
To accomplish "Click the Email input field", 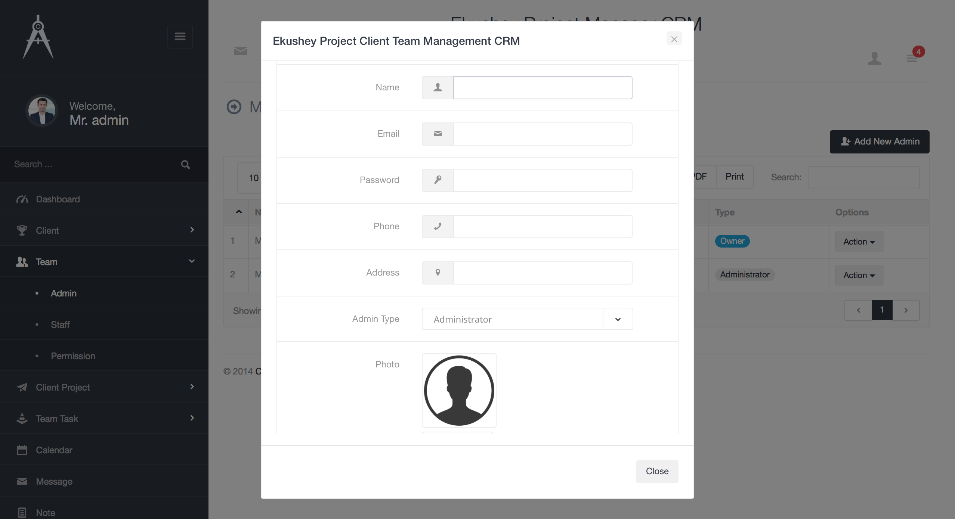I will 542,134.
